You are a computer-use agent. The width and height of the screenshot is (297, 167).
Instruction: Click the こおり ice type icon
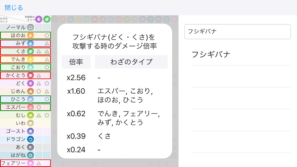point(30,67)
